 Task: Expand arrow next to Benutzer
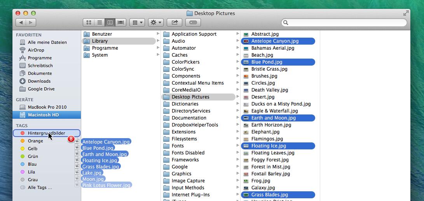(158, 34)
